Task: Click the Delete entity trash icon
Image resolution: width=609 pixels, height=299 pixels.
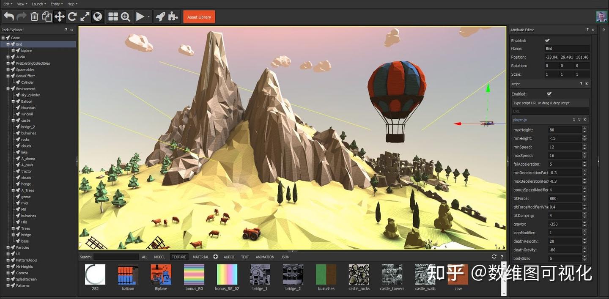Action: point(35,16)
